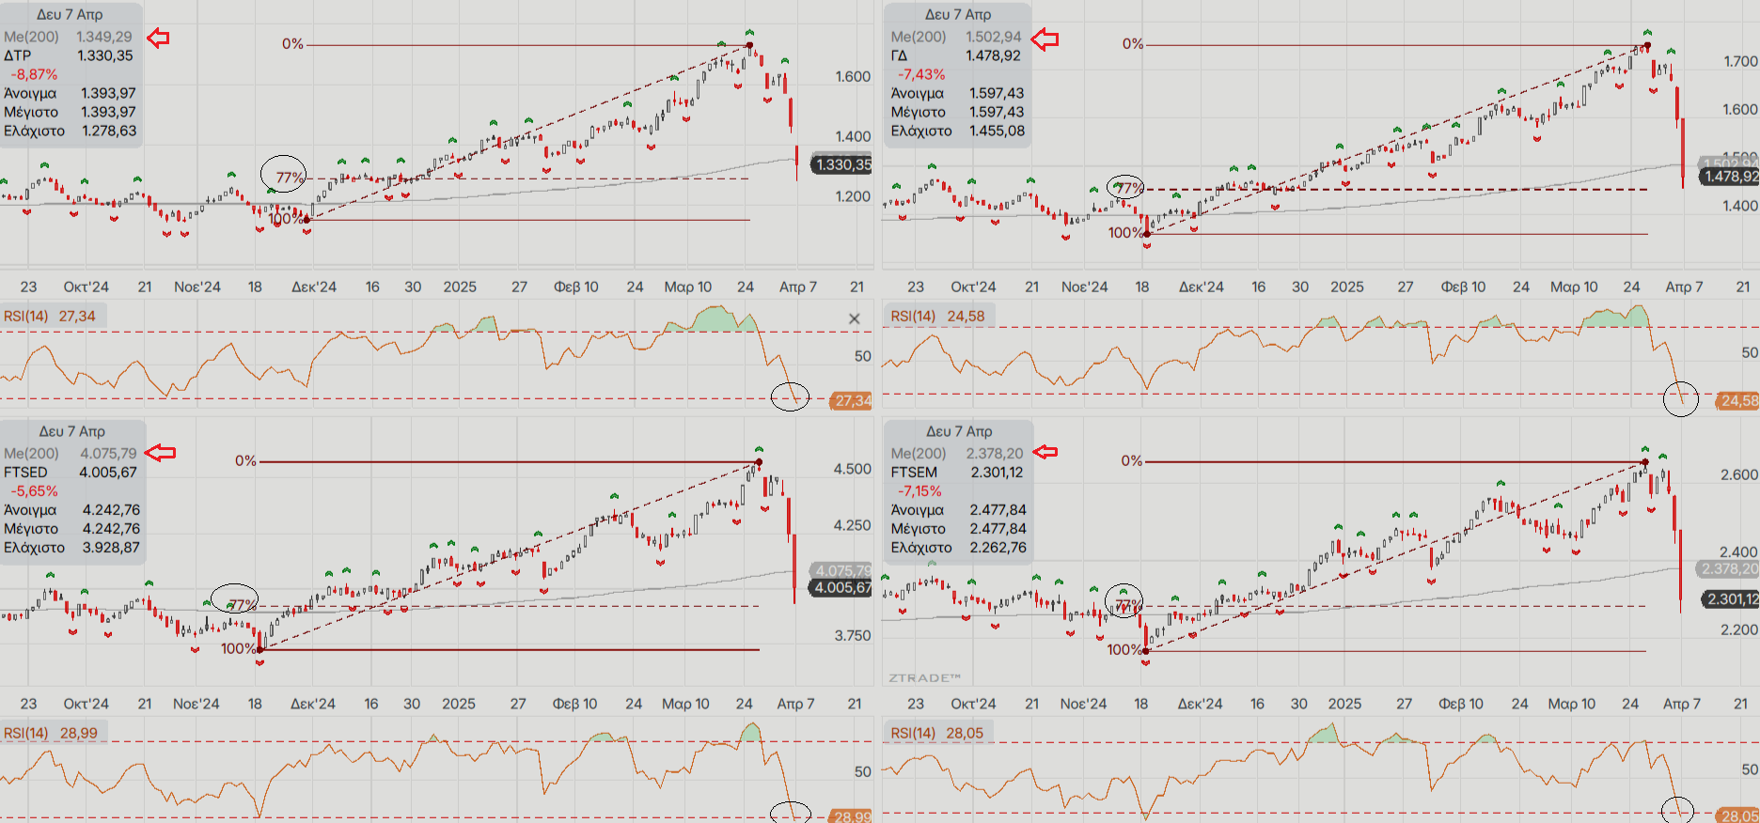Viewport: 1760px width, 823px height.
Task: Click the ΔΤΡ symbol name in info box
Action: 17,55
